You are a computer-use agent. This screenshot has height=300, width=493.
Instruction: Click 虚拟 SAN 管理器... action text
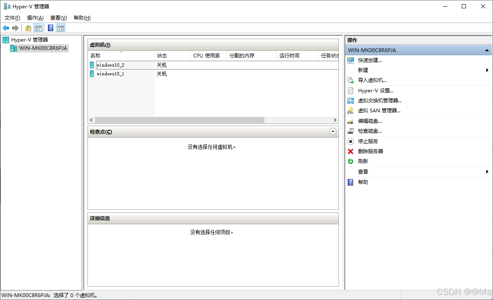[x=379, y=111]
